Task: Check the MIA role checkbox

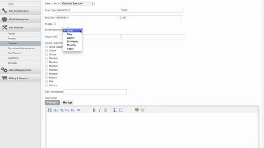Action: (x=47, y=81)
